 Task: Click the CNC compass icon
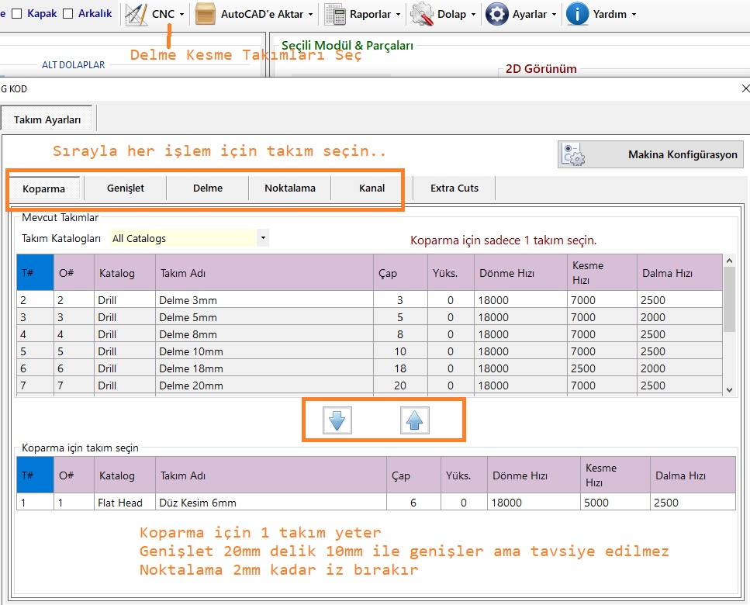[x=137, y=14]
